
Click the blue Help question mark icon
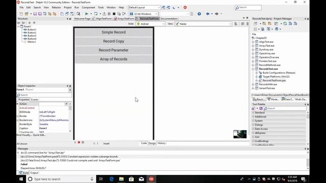(199, 14)
